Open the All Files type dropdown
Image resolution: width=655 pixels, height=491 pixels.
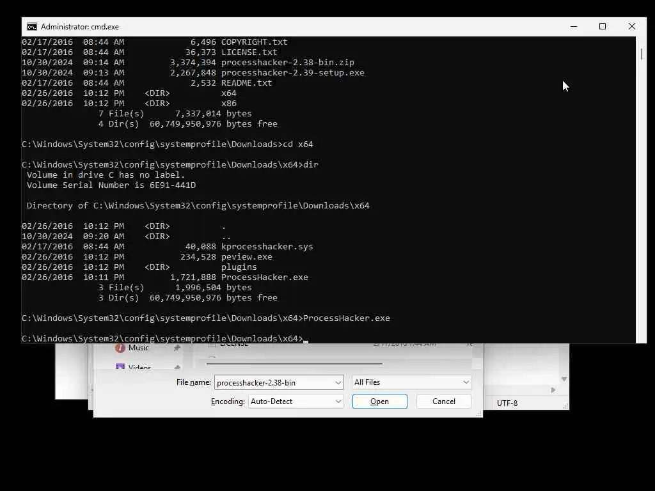[411, 382]
